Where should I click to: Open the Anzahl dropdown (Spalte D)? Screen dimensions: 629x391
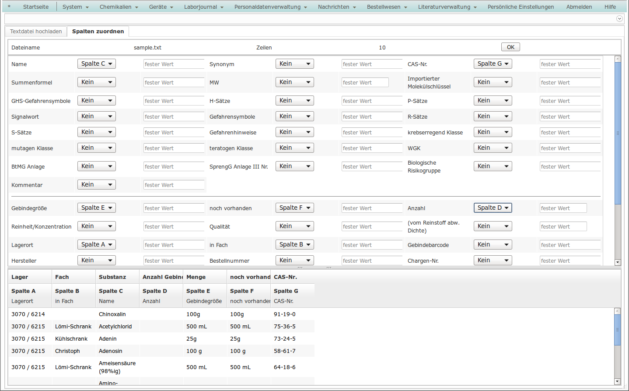point(493,208)
